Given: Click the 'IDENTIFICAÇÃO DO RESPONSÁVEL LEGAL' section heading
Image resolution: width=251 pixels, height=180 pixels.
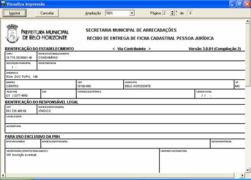Looking at the screenshot, I should [41, 102].
